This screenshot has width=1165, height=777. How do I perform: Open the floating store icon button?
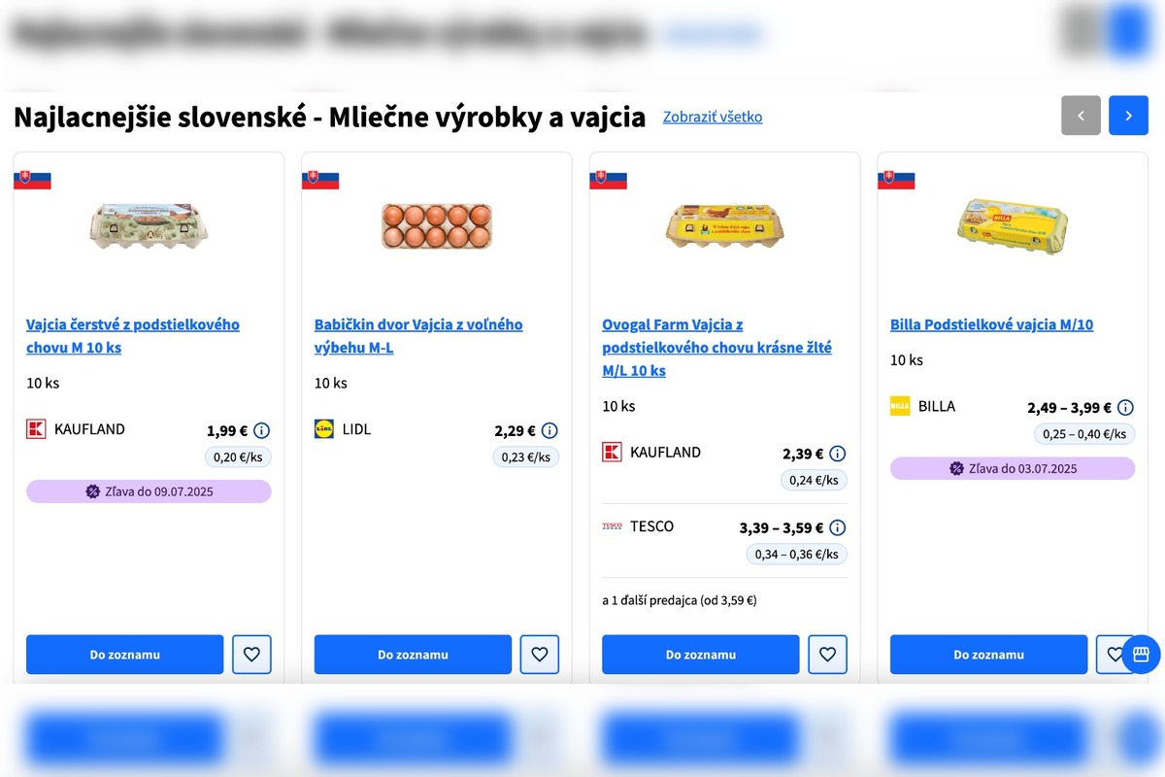(1141, 655)
